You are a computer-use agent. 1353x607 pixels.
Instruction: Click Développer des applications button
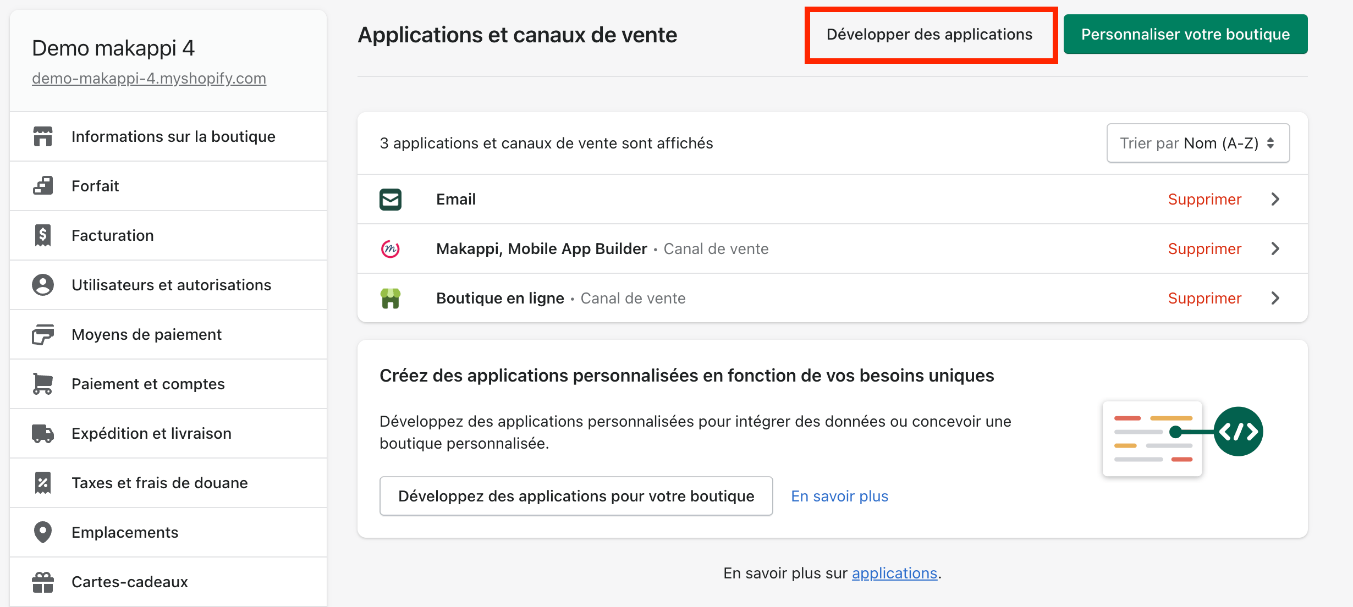point(930,34)
